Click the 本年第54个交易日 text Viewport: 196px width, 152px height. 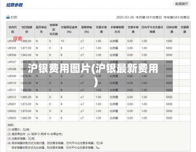[x=176, y=17]
